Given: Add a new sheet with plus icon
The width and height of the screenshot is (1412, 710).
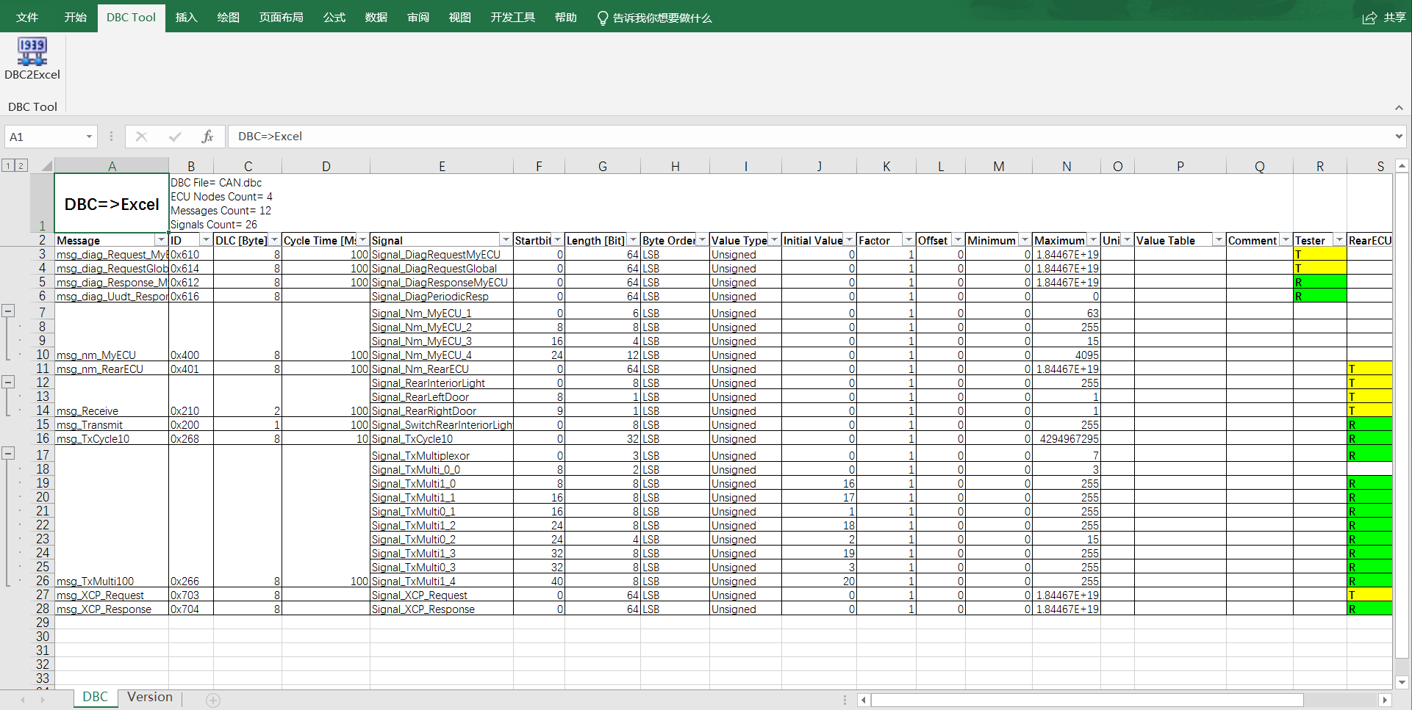Looking at the screenshot, I should (x=213, y=700).
